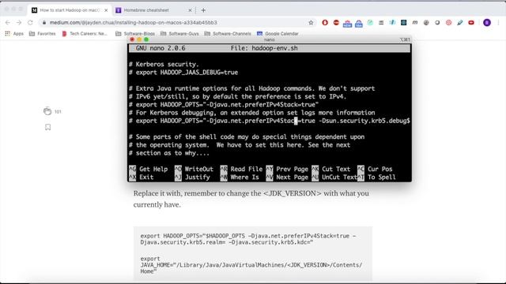Select the 'How to start Hadoop on macOS' tab
The width and height of the screenshot is (506, 284).
70,10
